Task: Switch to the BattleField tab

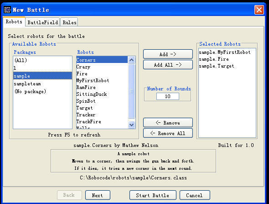Action: click(43, 22)
